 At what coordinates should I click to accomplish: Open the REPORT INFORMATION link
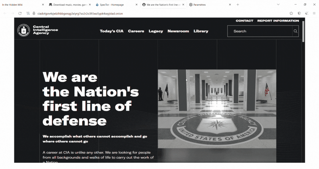point(278,21)
